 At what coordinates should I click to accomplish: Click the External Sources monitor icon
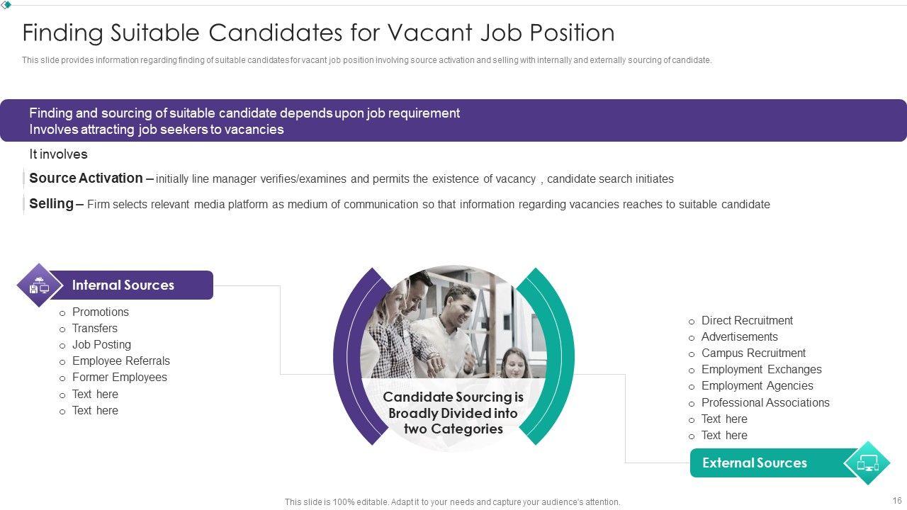click(x=867, y=463)
